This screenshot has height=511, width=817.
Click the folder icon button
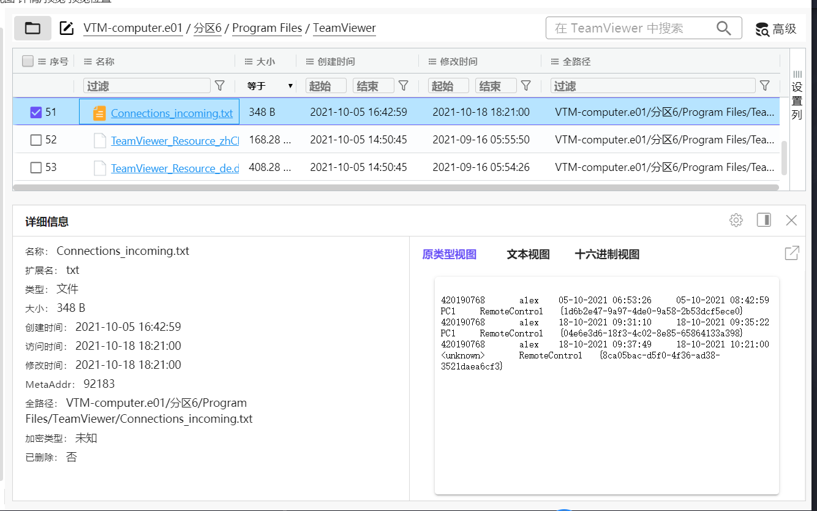click(32, 28)
